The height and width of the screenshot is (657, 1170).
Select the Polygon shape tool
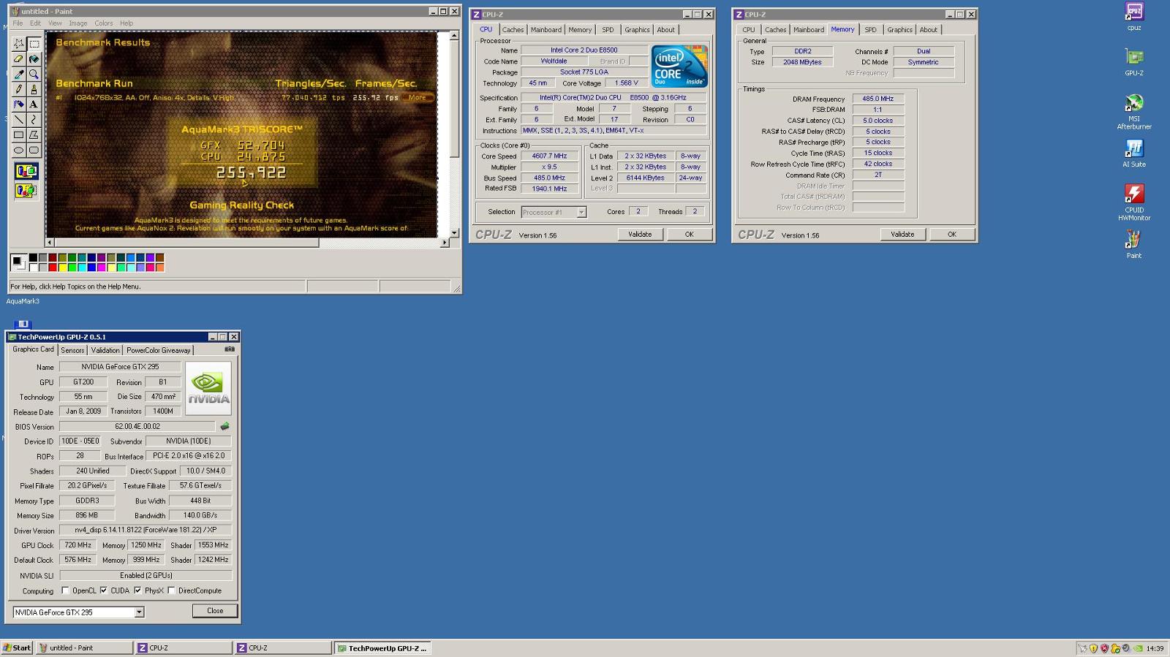click(x=34, y=135)
